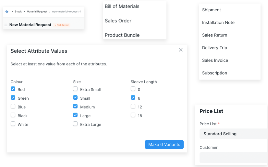Enable the Blue colour checkbox
The height and width of the screenshot is (167, 268).
coord(13,106)
